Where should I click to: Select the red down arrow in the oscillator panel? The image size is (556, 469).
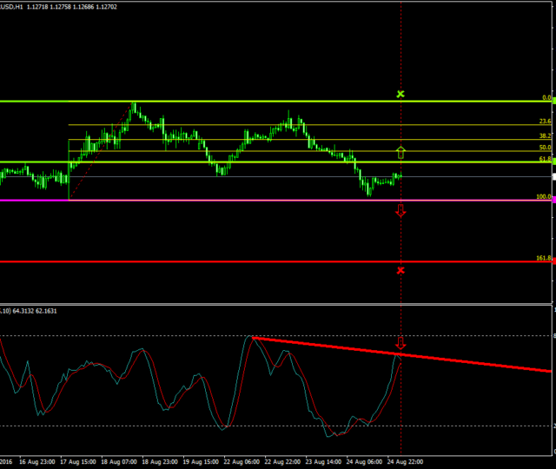click(x=400, y=342)
